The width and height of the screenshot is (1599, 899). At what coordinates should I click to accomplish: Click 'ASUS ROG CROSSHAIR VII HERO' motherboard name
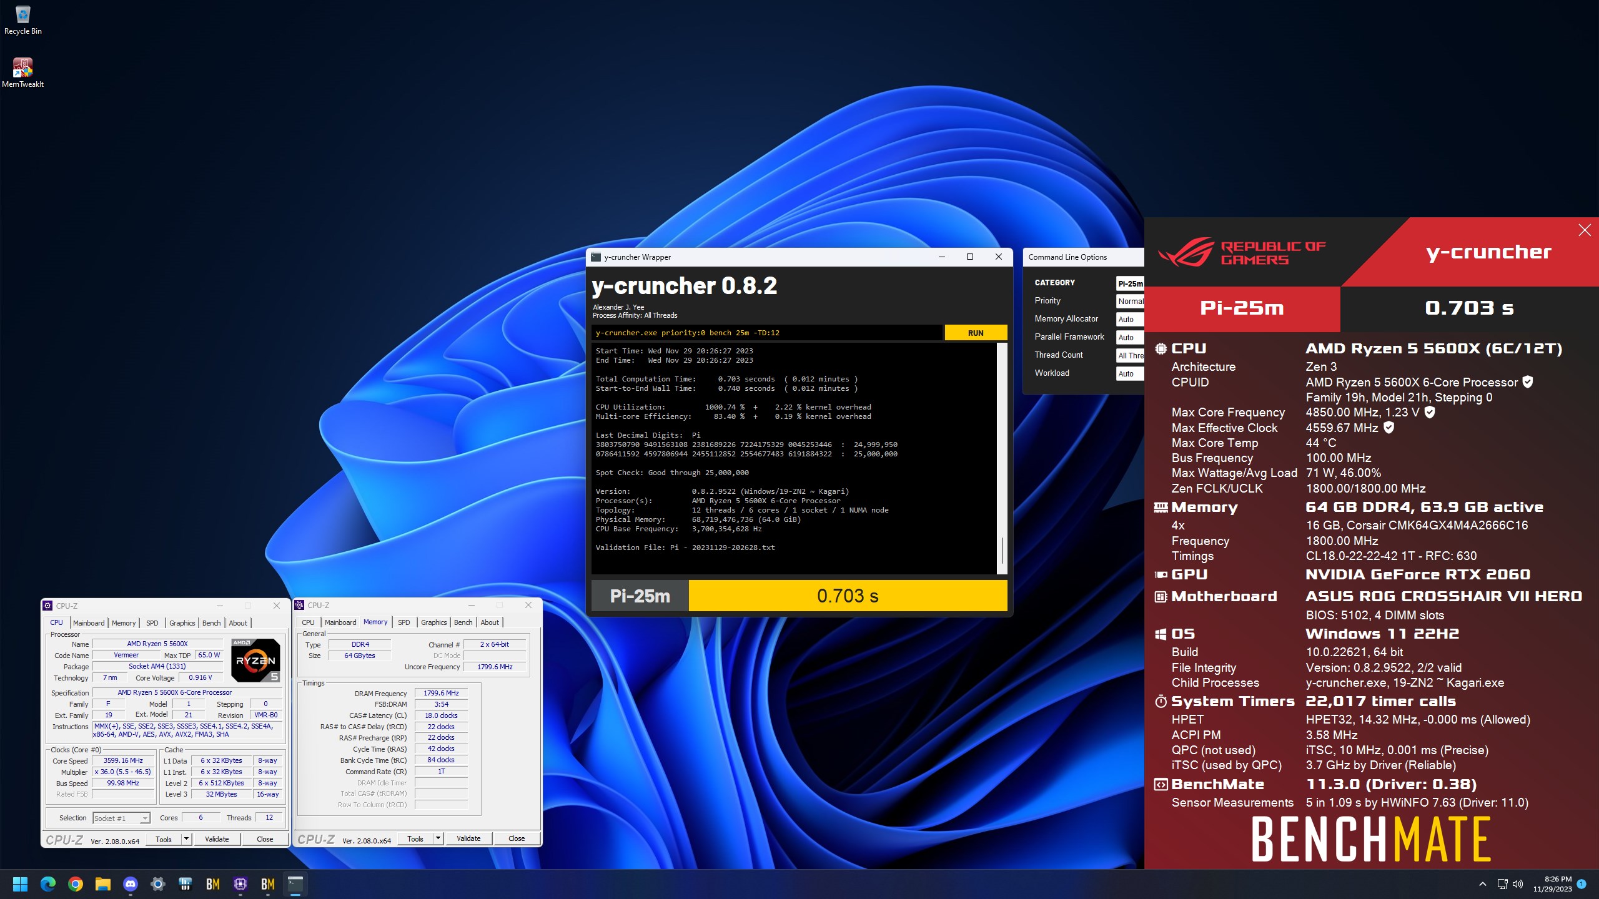tap(1443, 597)
